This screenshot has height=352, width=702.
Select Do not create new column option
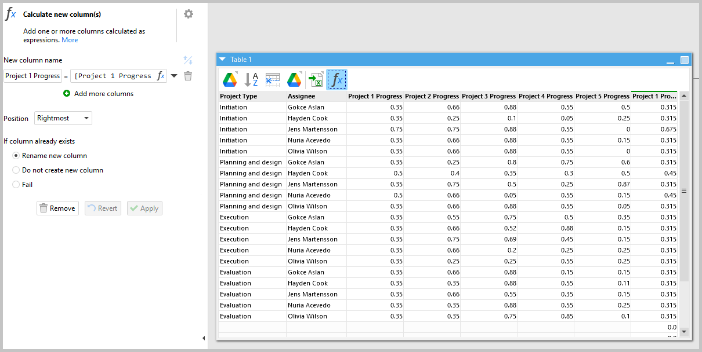(16, 170)
